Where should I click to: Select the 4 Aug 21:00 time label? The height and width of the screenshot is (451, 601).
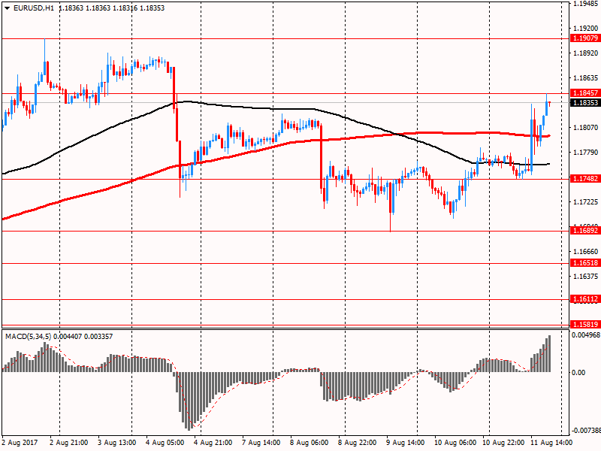[213, 443]
